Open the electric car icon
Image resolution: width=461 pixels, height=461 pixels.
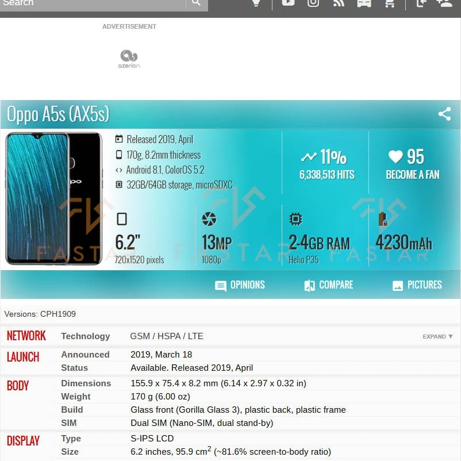pos(364,3)
